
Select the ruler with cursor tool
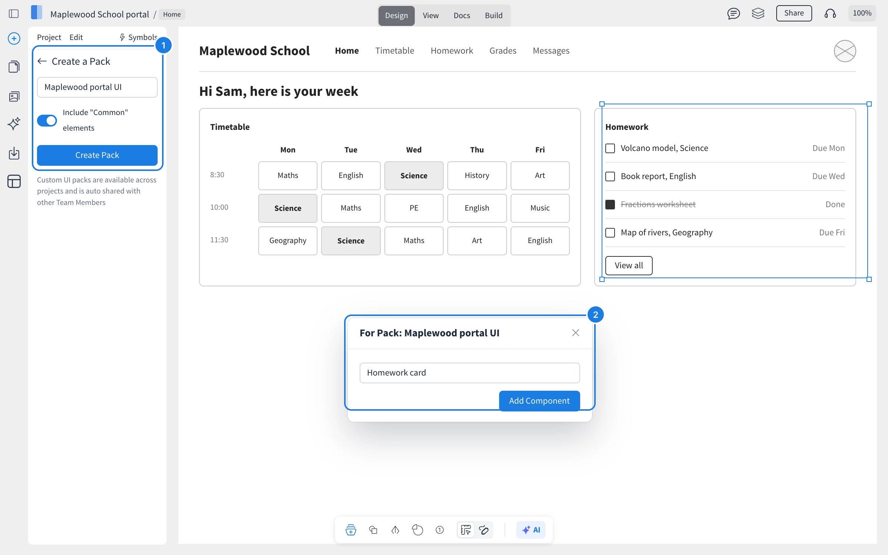pyautogui.click(x=466, y=530)
